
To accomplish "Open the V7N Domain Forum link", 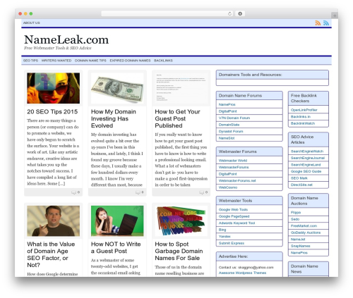I will 234,118.
